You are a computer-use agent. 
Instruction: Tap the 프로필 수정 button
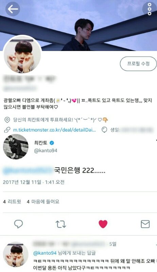pyautogui.click(x=138, y=64)
